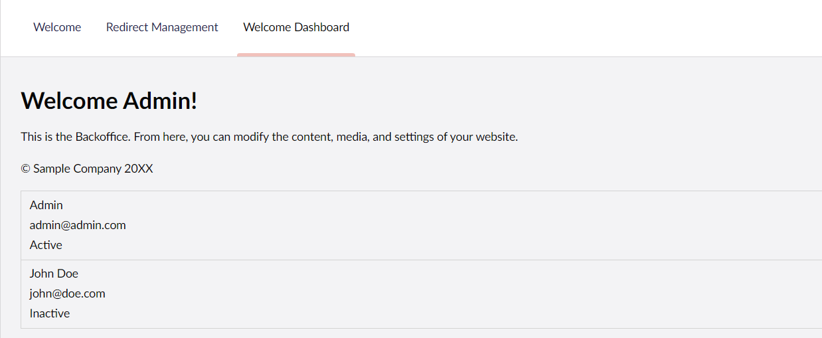
Task: Click the © copyright symbol
Action: pyautogui.click(x=26, y=169)
